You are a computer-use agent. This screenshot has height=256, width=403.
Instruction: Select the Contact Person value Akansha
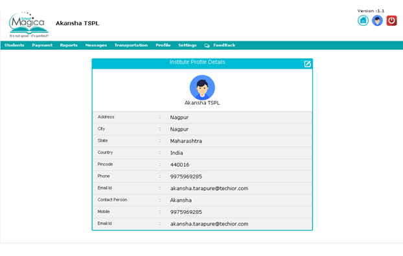[181, 200]
